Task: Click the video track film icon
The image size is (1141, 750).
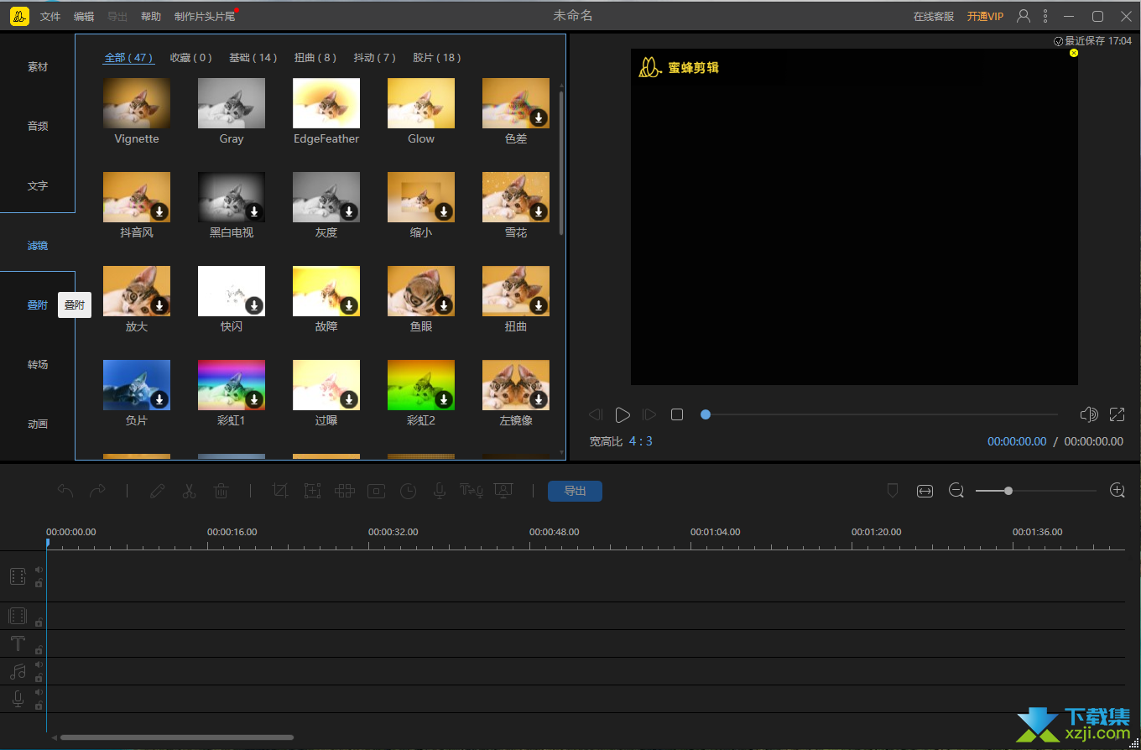Action: (18, 576)
